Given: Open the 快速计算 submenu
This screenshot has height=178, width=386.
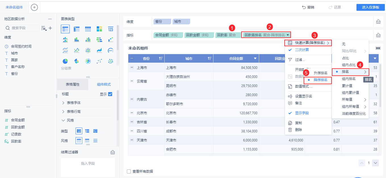Looking at the screenshot, I should [x=309, y=43].
